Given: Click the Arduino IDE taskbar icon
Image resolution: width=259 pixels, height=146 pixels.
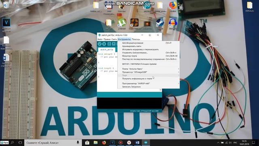Looking at the screenshot, I should coord(146,142).
